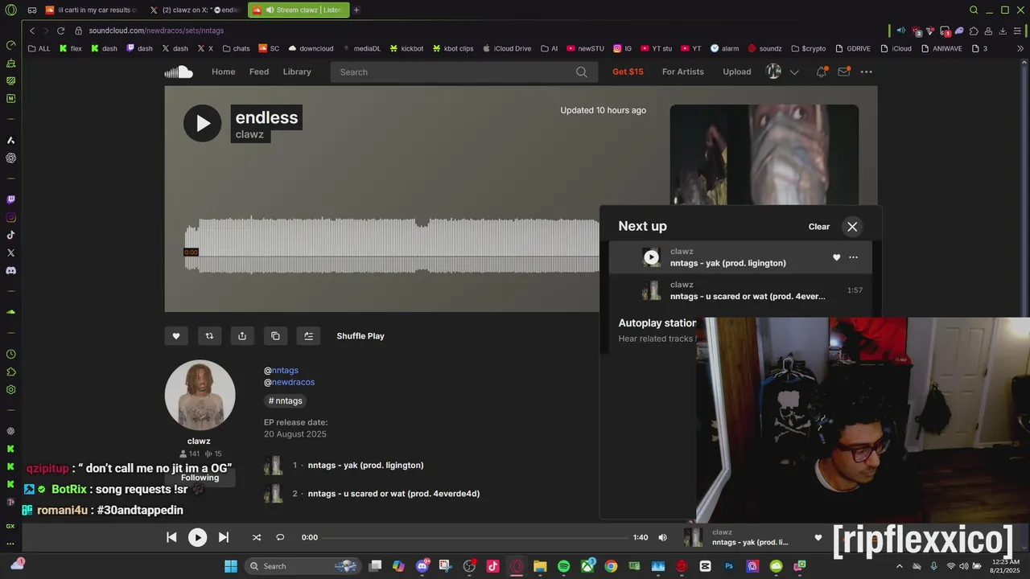Go to SoundCloud Home tab
1030x579 pixels.
(224, 72)
